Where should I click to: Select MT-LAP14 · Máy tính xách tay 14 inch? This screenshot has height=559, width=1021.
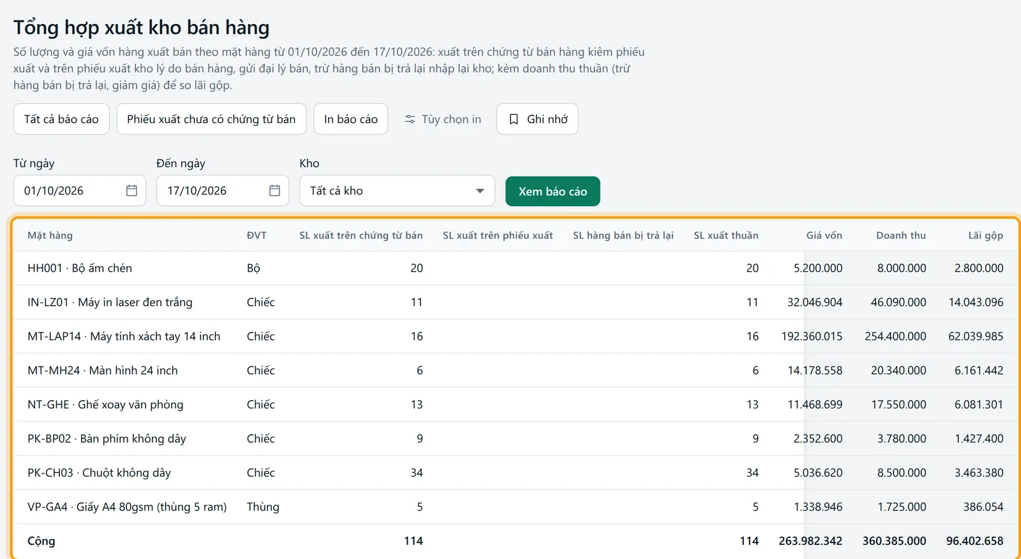[515, 336]
